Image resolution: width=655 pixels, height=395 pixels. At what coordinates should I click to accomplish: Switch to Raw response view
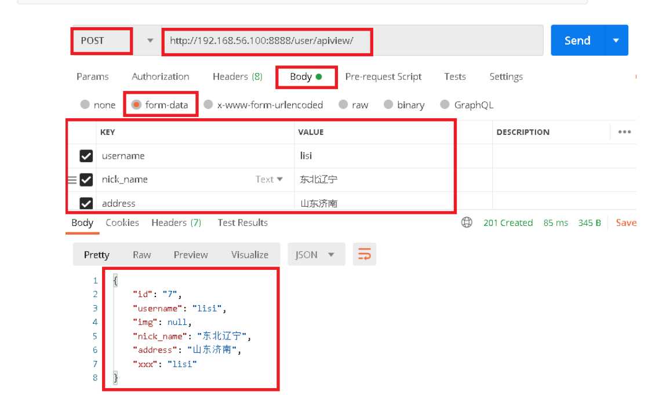(141, 255)
